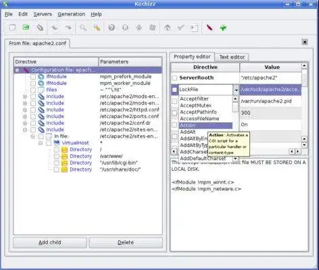Click the gear-shaped toolbar icon
This screenshot has width=319, height=270.
coord(153,28)
